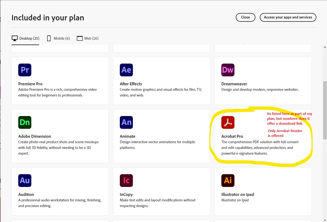
Task: Click Animate's vector animations description
Action: pos(157,145)
